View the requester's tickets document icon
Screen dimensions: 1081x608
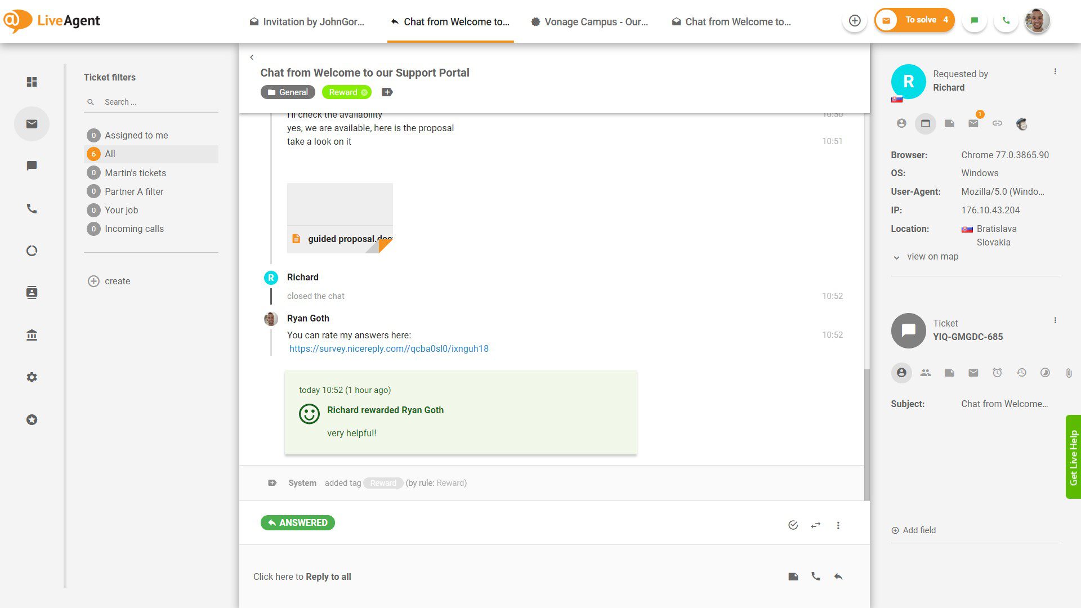tap(949, 123)
